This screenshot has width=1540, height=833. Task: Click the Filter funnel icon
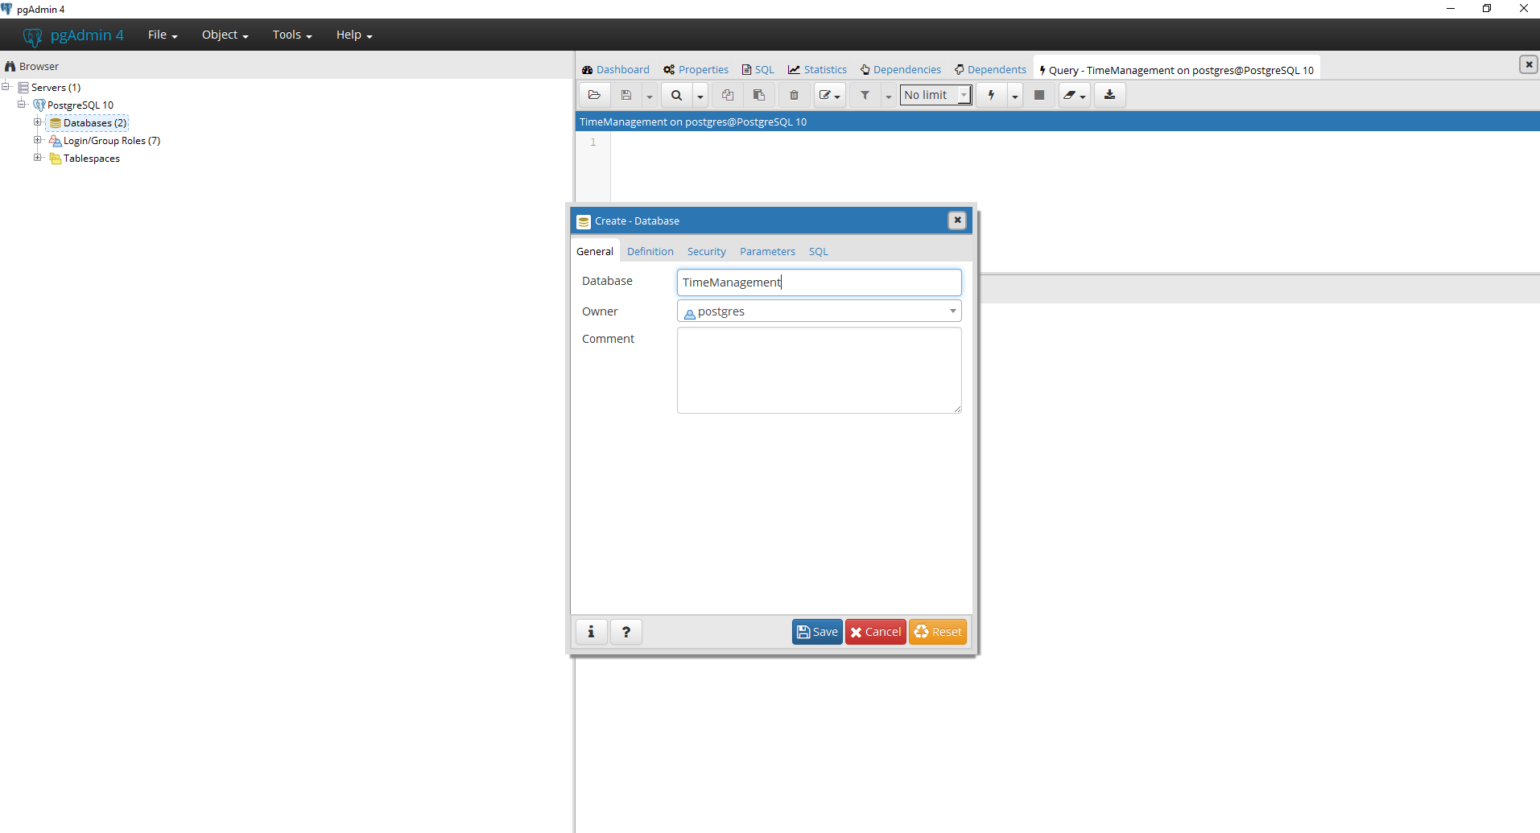click(x=865, y=95)
